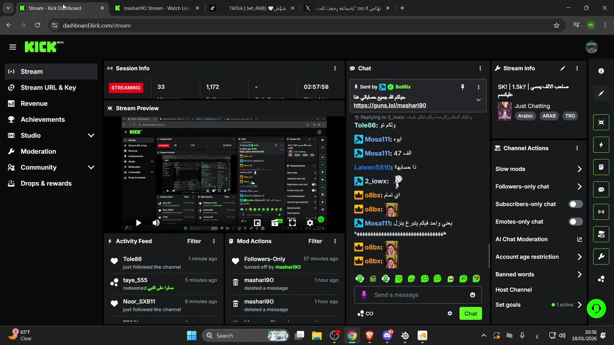Click the pencil icon in right sidebar

(x=601, y=93)
